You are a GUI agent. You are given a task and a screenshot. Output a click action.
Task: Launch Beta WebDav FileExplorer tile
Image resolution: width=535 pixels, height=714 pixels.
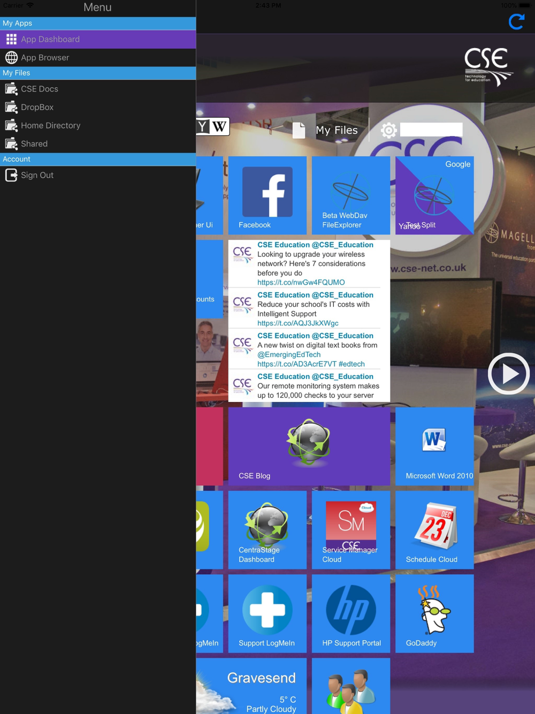350,195
